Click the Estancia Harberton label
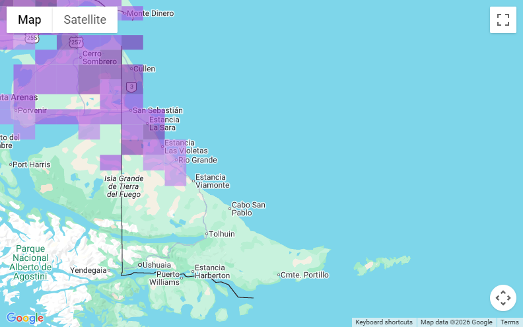 pyautogui.click(x=211, y=272)
